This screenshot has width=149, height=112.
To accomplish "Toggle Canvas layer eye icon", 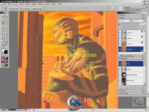I will (x=120, y=49).
